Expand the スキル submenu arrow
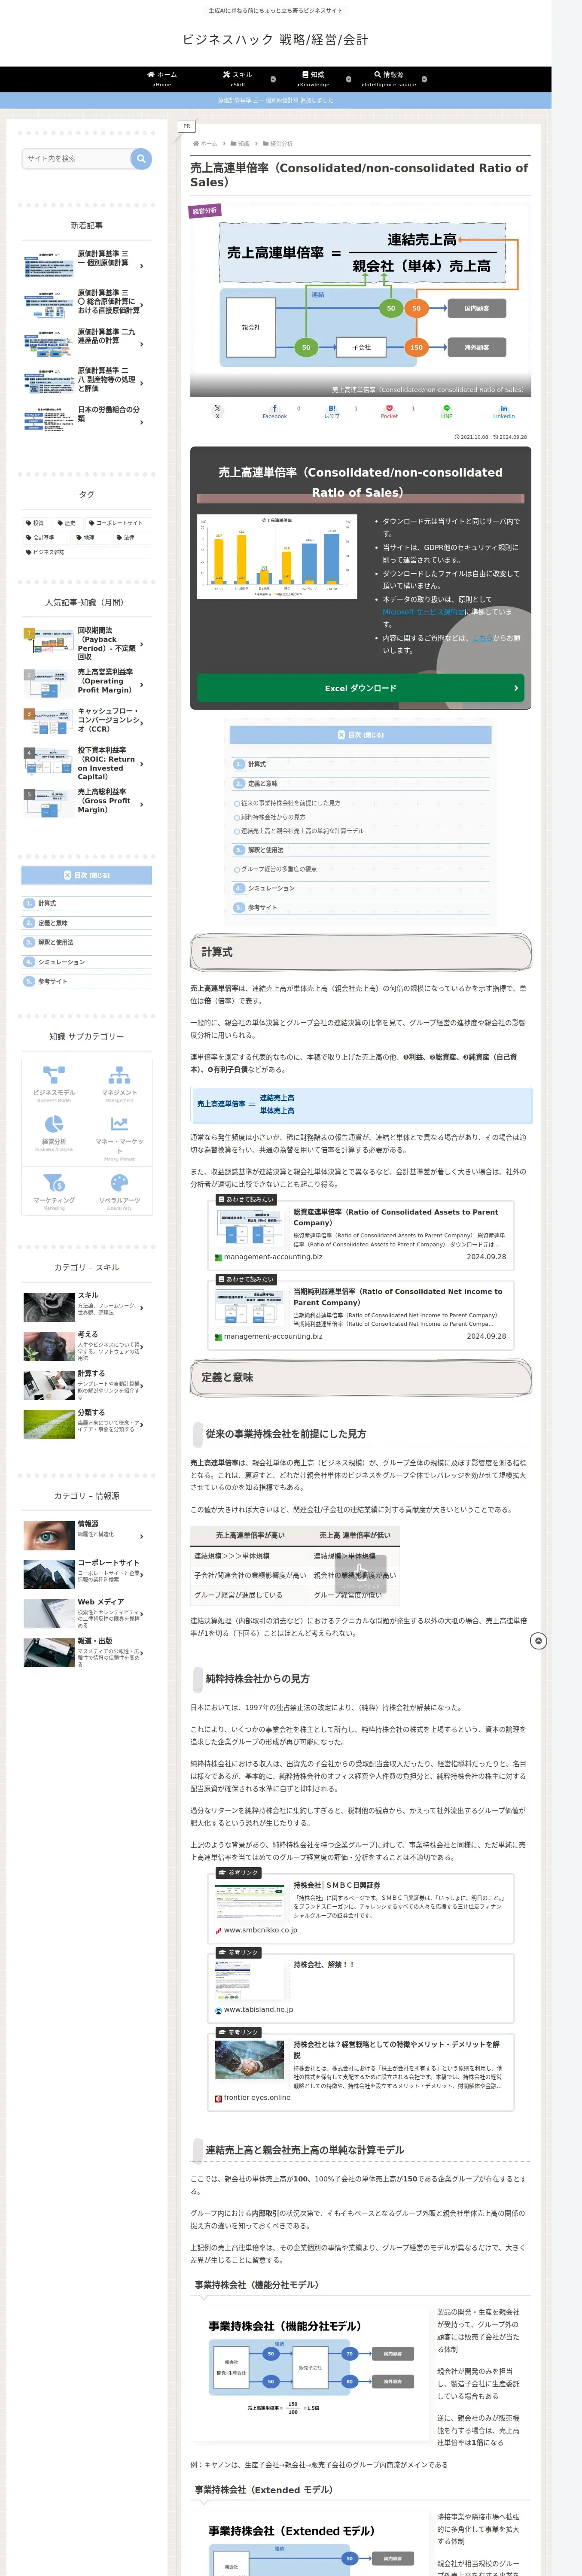This screenshot has height=2576, width=582. [273, 79]
